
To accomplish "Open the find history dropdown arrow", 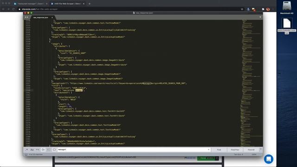I will [x=208, y=149].
